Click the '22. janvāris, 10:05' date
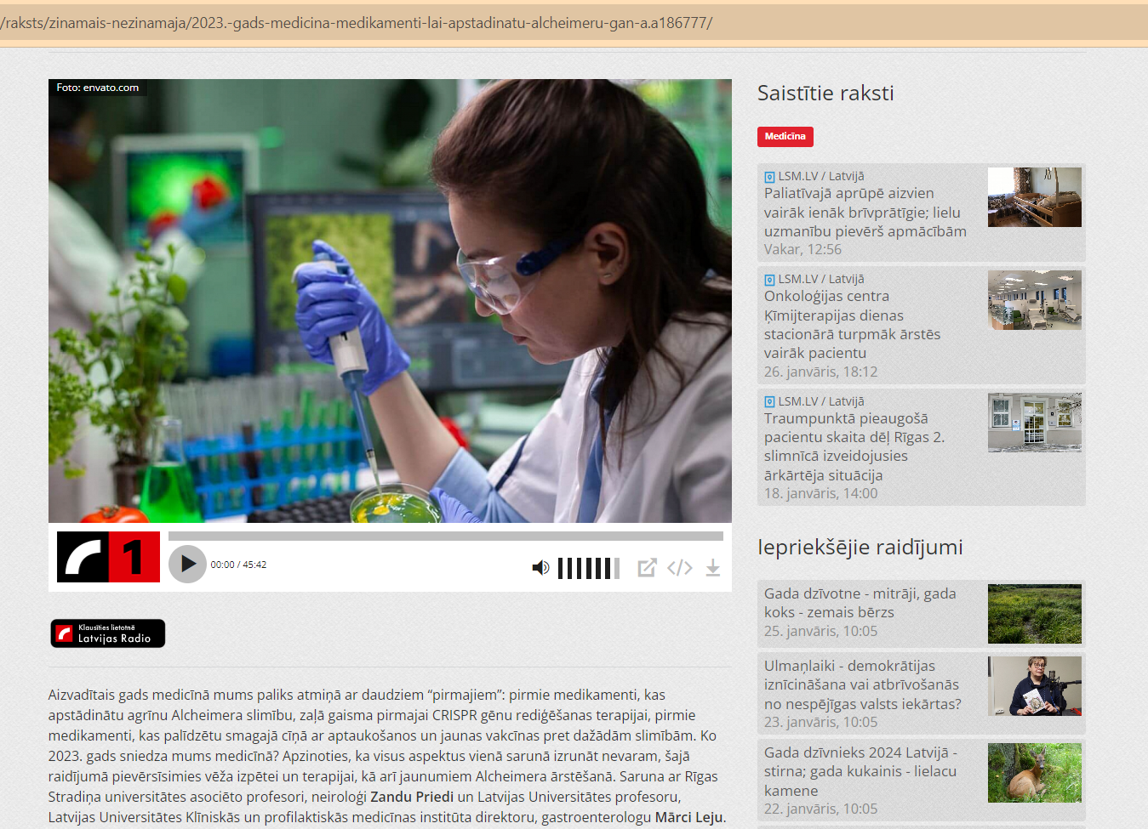This screenshot has width=1148, height=829. [x=820, y=809]
